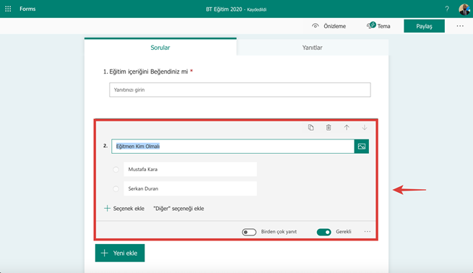Screen dimensions: 473x273
Task: Delete question 2 with trash icon
Action: 329,128
